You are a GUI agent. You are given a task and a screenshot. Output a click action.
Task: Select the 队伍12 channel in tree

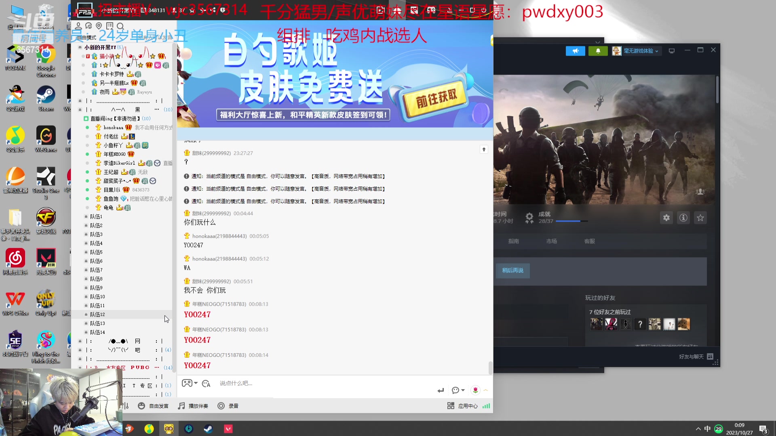pyautogui.click(x=97, y=314)
